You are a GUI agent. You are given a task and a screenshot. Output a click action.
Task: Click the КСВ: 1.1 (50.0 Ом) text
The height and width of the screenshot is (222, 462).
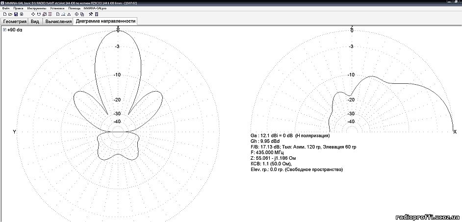coord(271,164)
